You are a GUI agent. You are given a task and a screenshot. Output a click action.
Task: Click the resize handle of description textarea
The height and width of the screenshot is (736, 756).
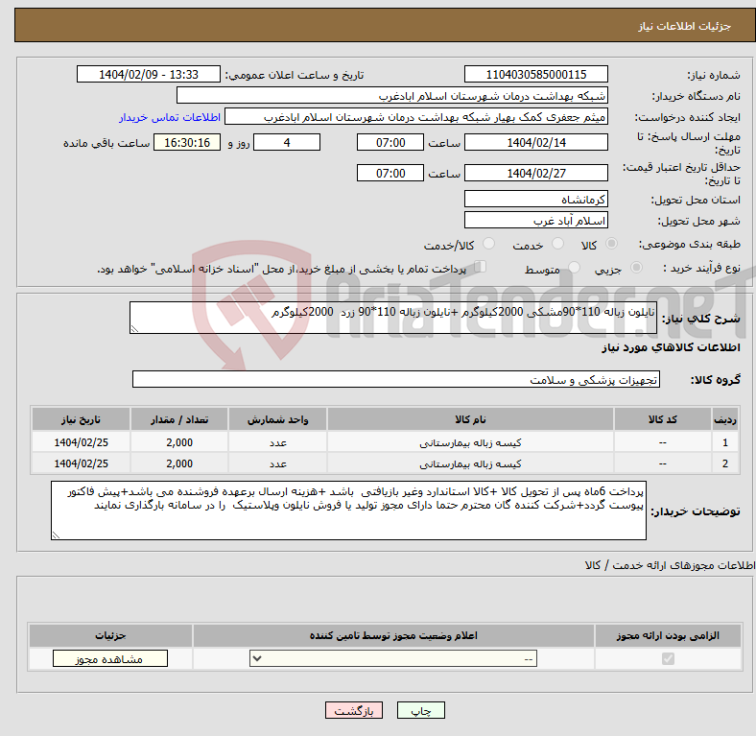point(134,329)
